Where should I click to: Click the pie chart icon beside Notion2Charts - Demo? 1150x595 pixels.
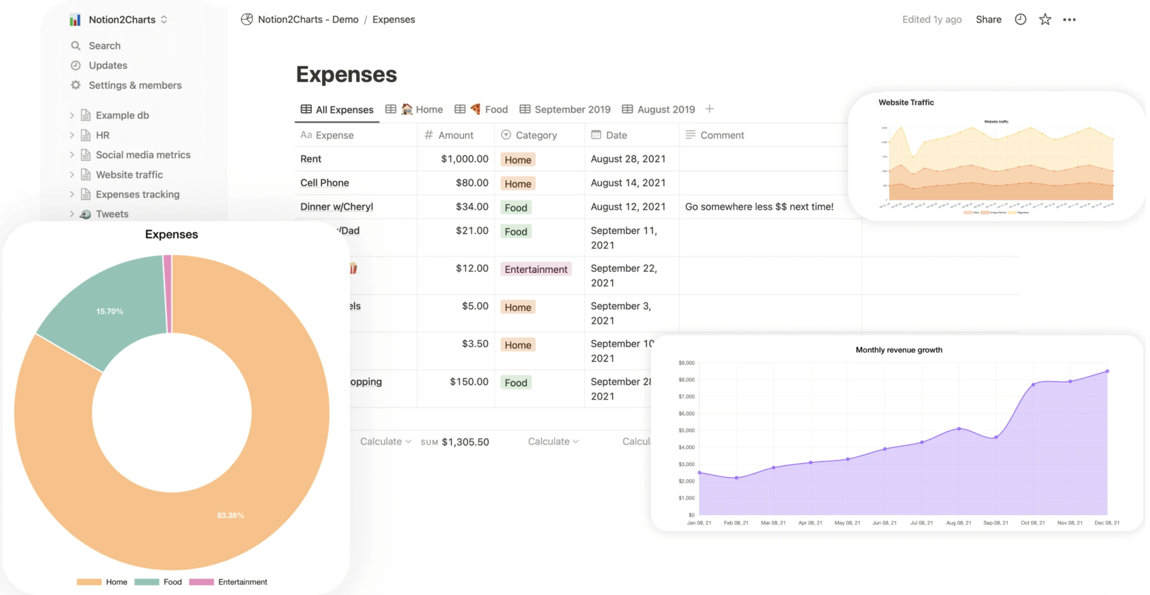click(x=246, y=19)
